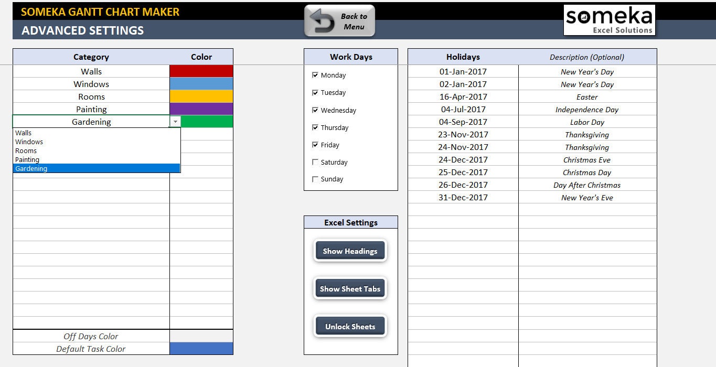Select the Independence Day description cell

587,109
